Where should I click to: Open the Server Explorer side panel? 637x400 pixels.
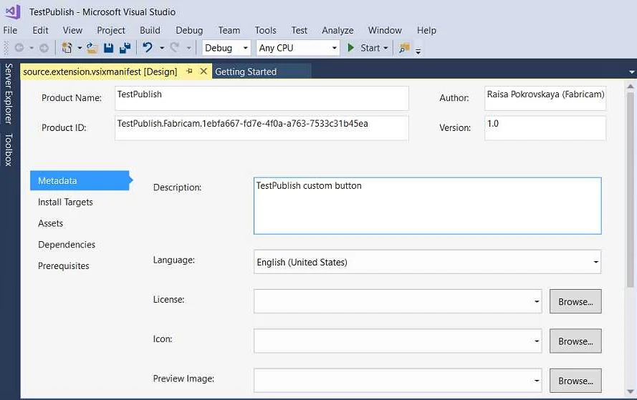9,93
